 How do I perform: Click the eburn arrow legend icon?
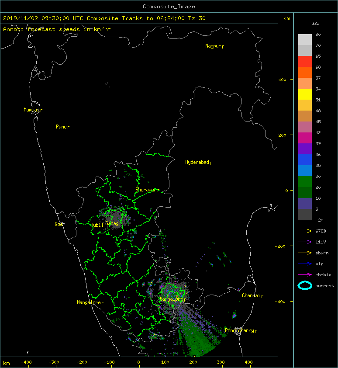pos(305,253)
